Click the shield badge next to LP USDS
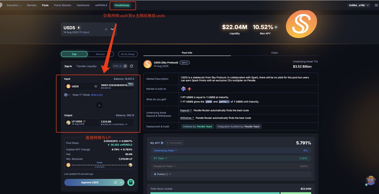The image size is (379, 194). point(84,122)
